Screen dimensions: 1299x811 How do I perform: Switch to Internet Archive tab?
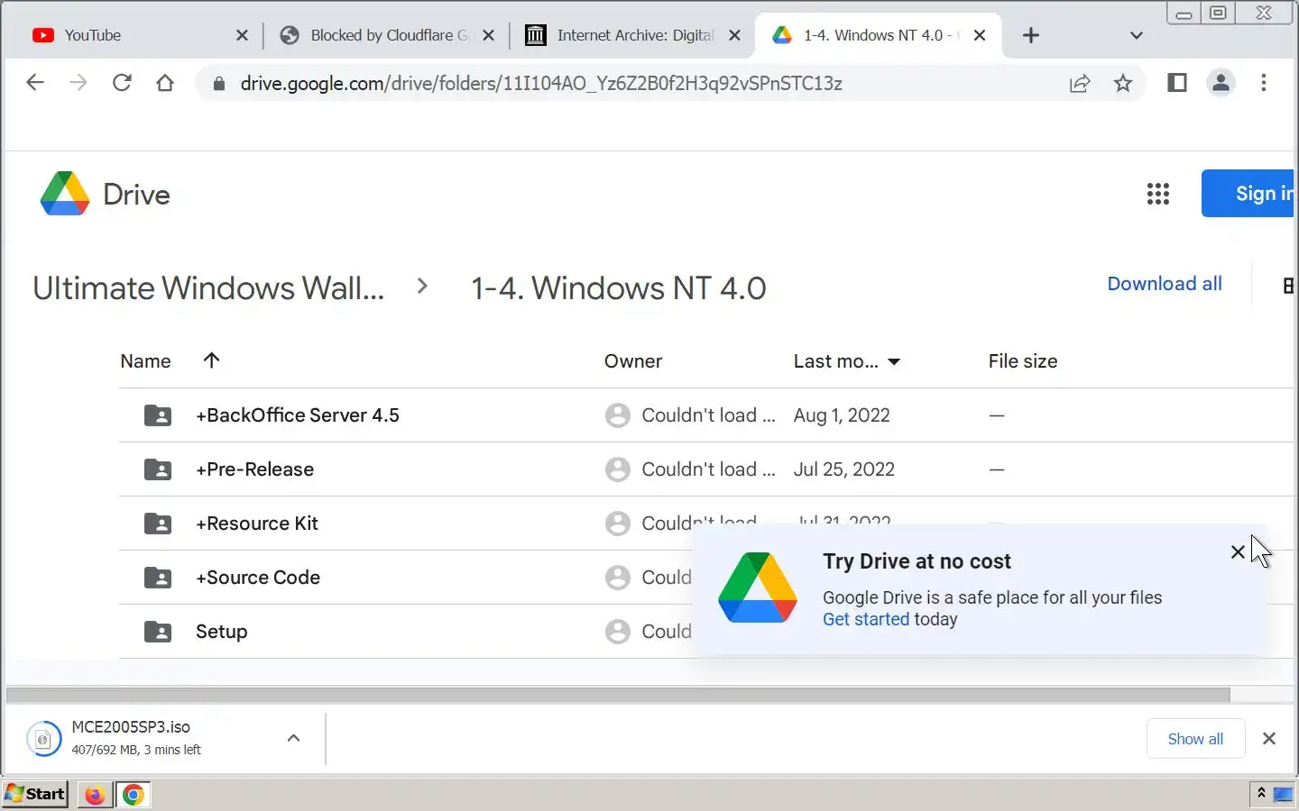631,35
